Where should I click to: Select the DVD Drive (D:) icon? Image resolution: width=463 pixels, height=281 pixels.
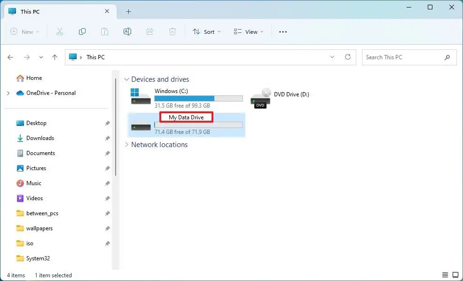[260, 98]
